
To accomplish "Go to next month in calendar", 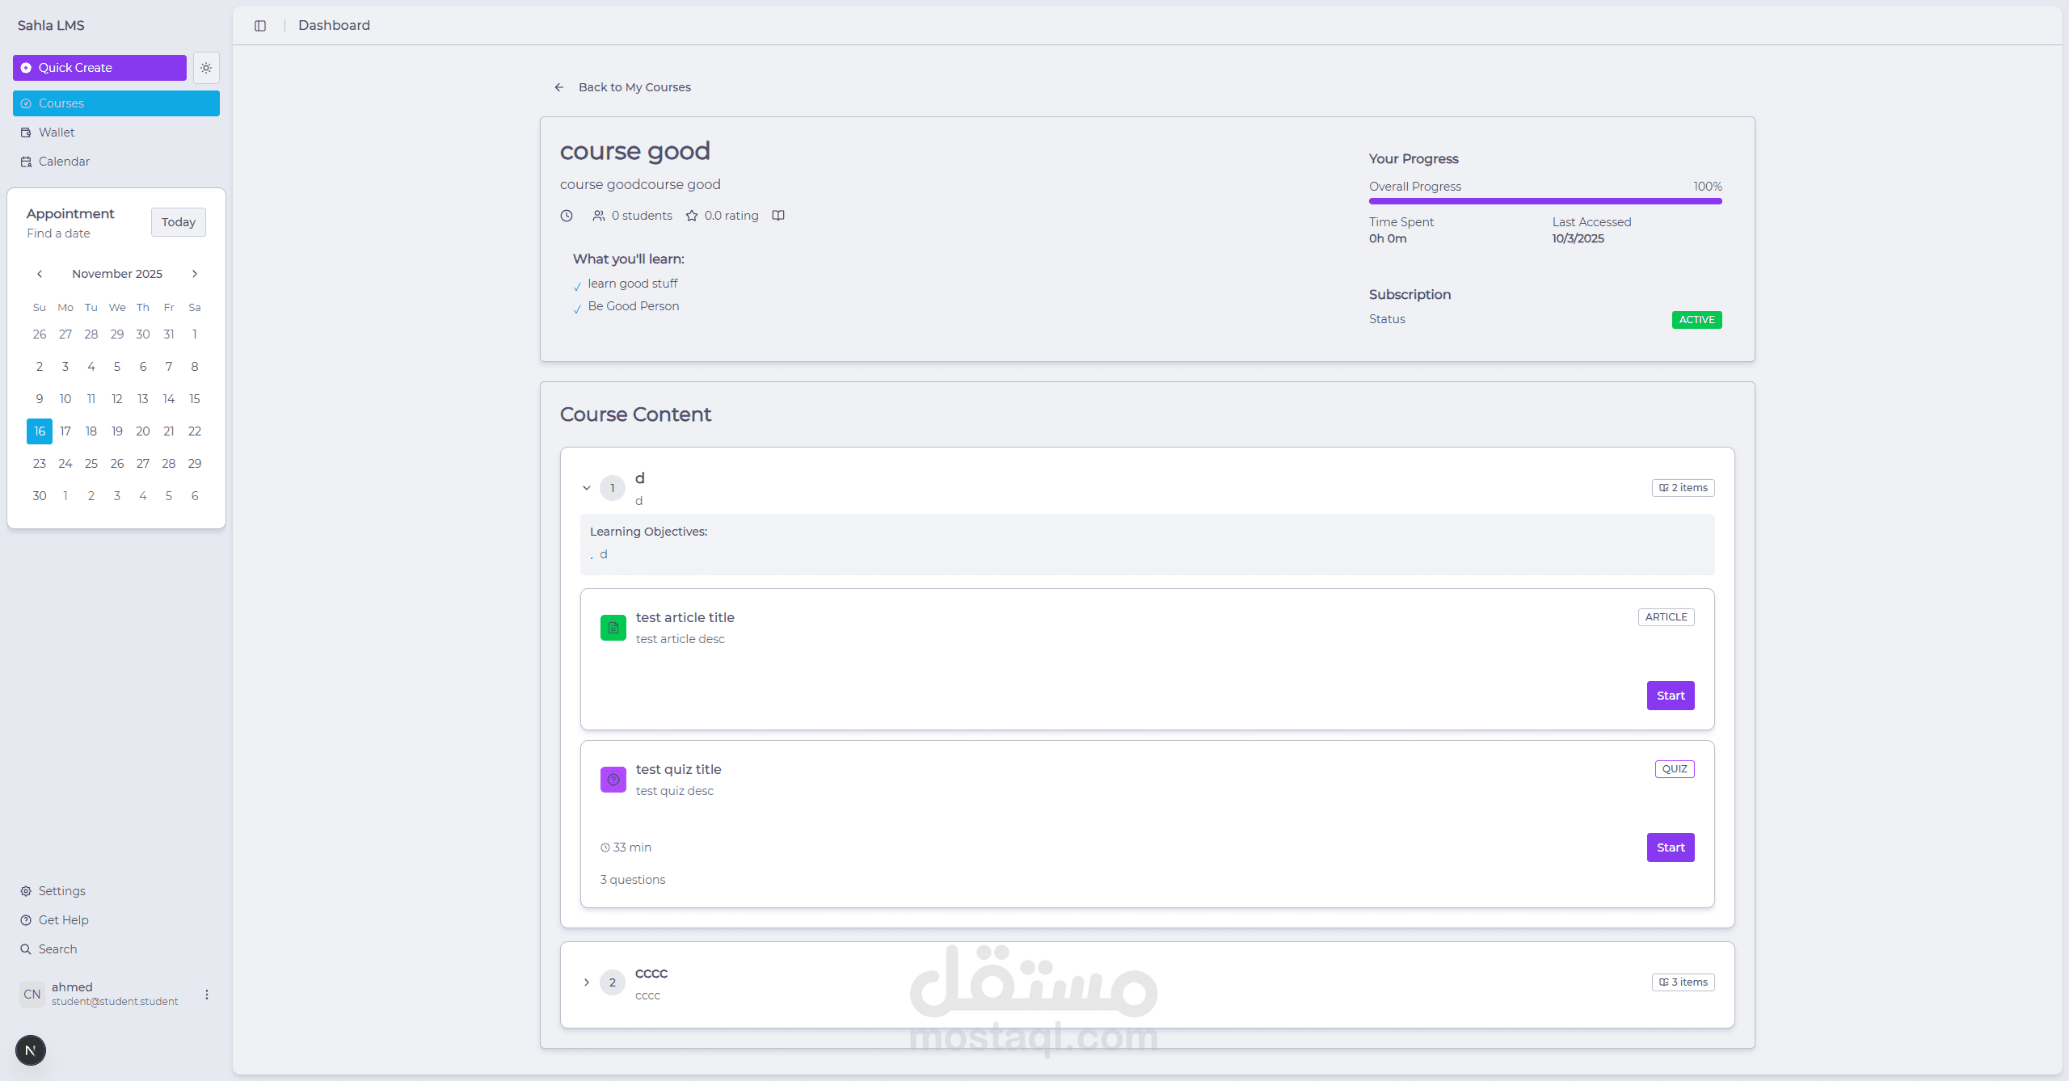I will click(x=195, y=274).
